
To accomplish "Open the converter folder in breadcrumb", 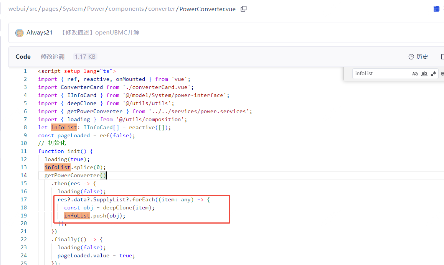I will tap(162, 9).
